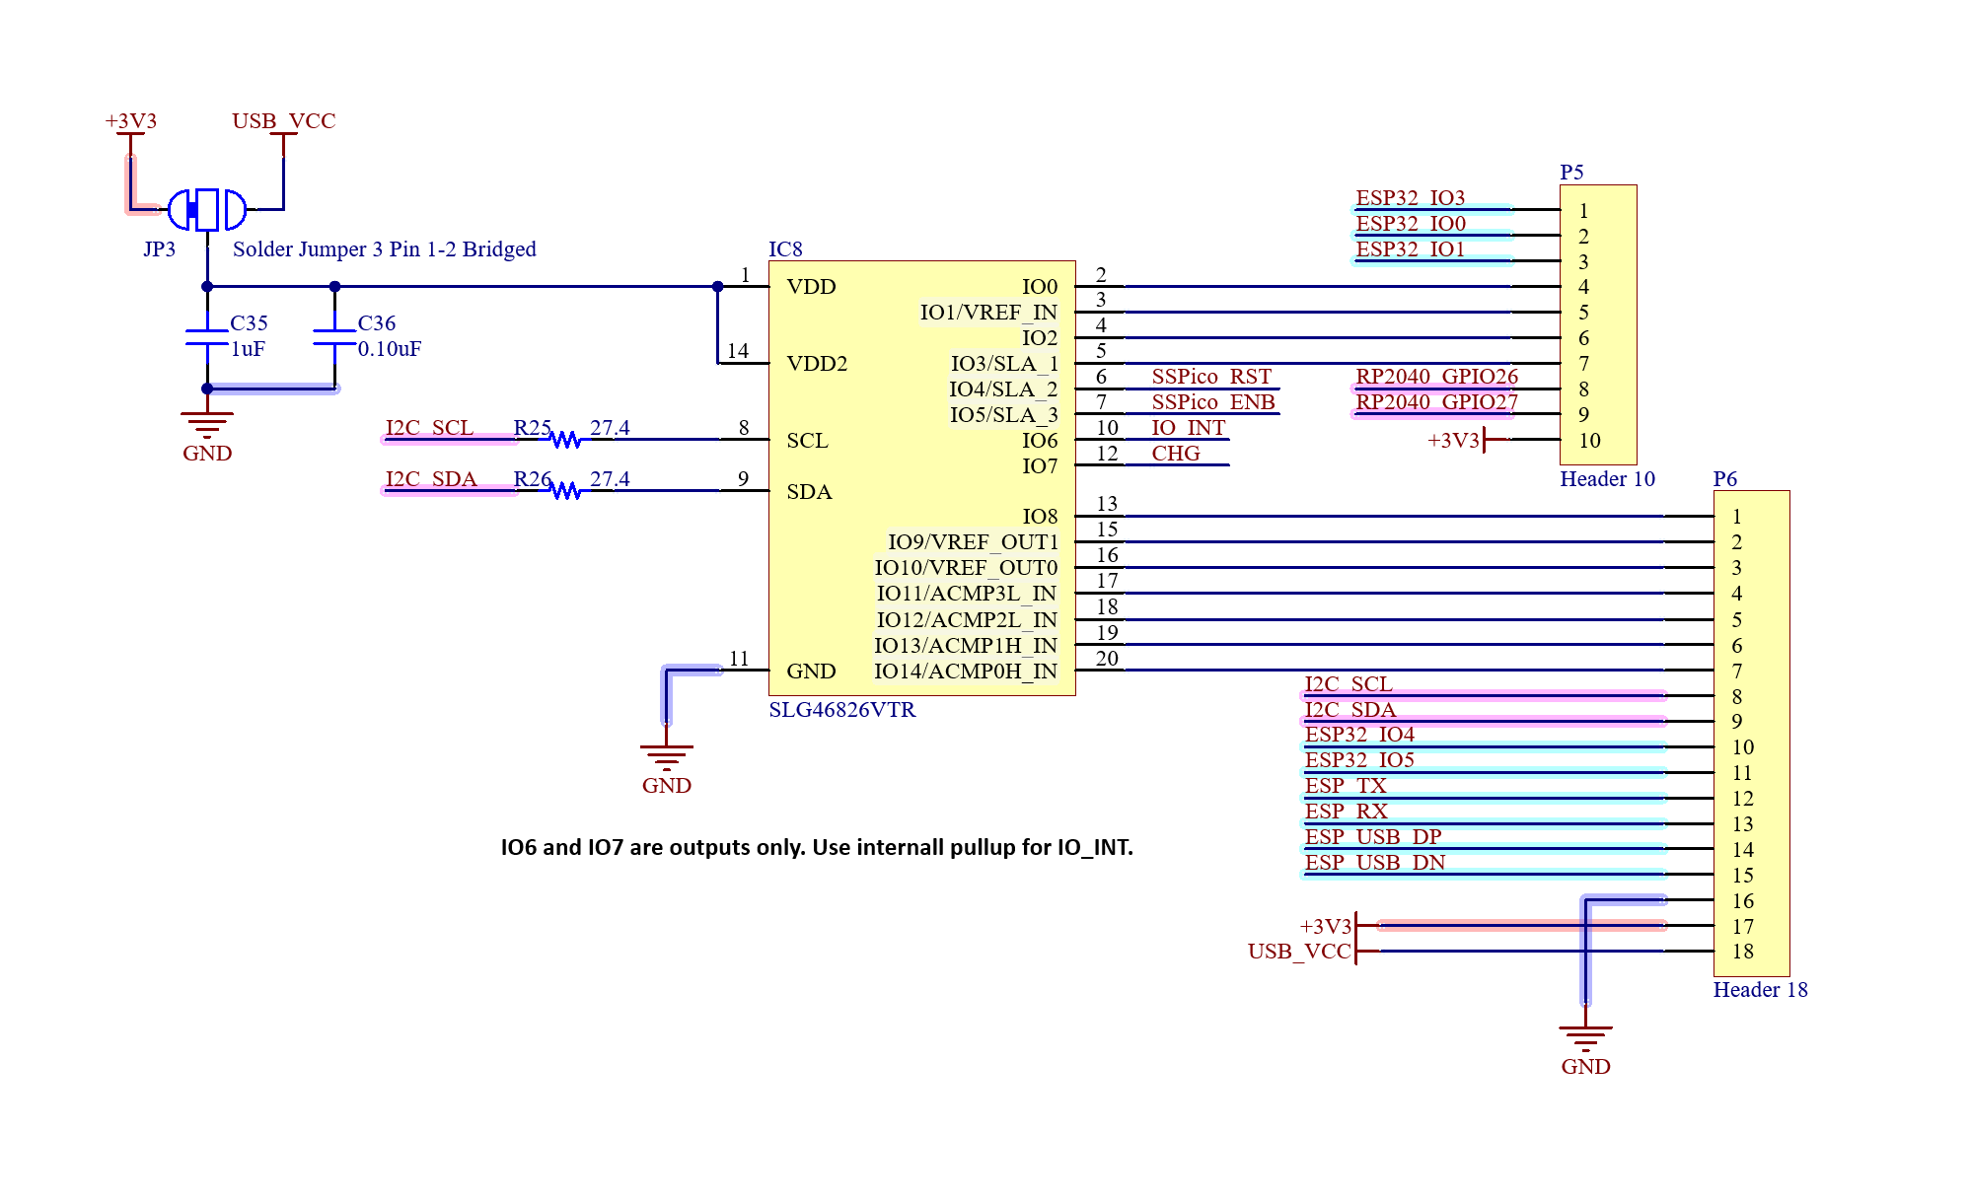
Task: Select I2C_SDA net label at P6 pin 9
Action: click(x=1349, y=710)
